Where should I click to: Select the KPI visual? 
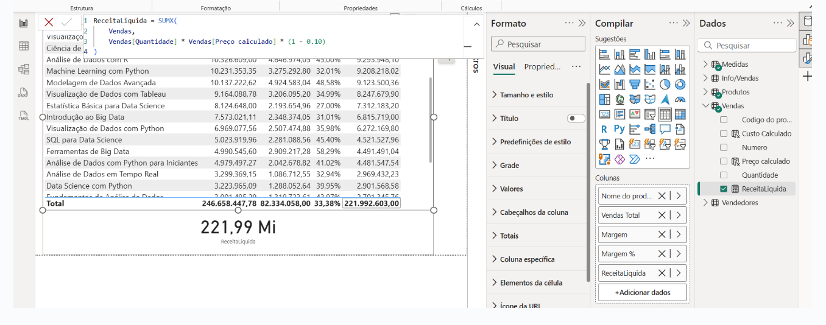point(635,114)
